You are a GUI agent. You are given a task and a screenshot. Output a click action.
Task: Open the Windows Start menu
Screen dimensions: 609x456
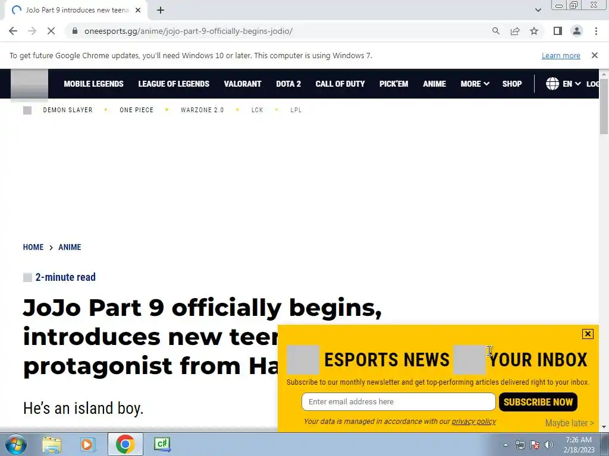[x=16, y=444]
